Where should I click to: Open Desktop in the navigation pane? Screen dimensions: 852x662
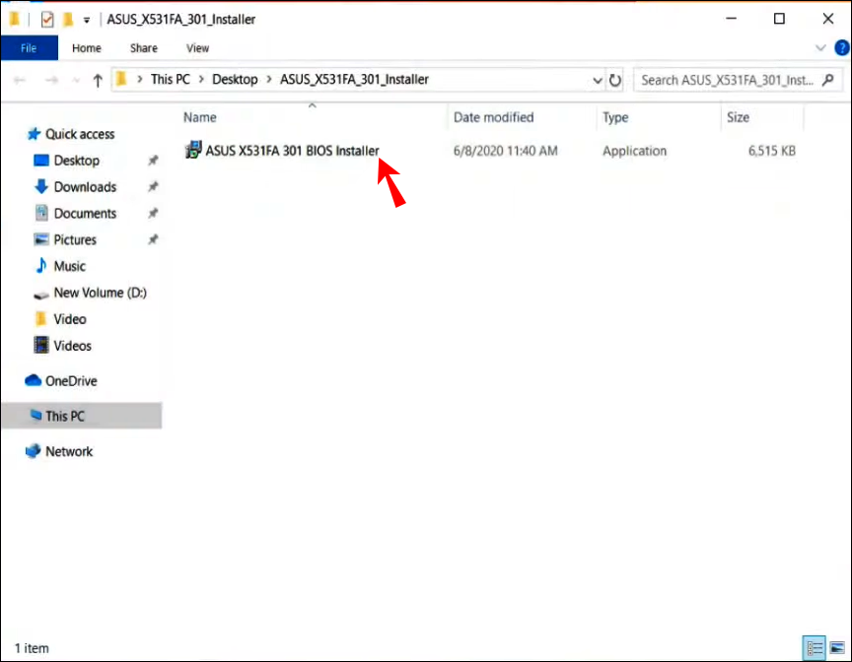77,161
